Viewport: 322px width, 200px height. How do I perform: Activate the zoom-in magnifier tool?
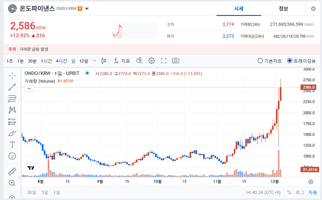(12, 183)
